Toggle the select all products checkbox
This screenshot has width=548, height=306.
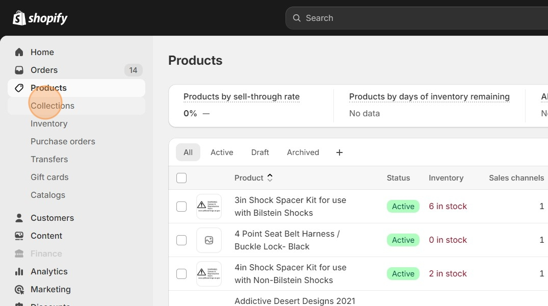181,178
